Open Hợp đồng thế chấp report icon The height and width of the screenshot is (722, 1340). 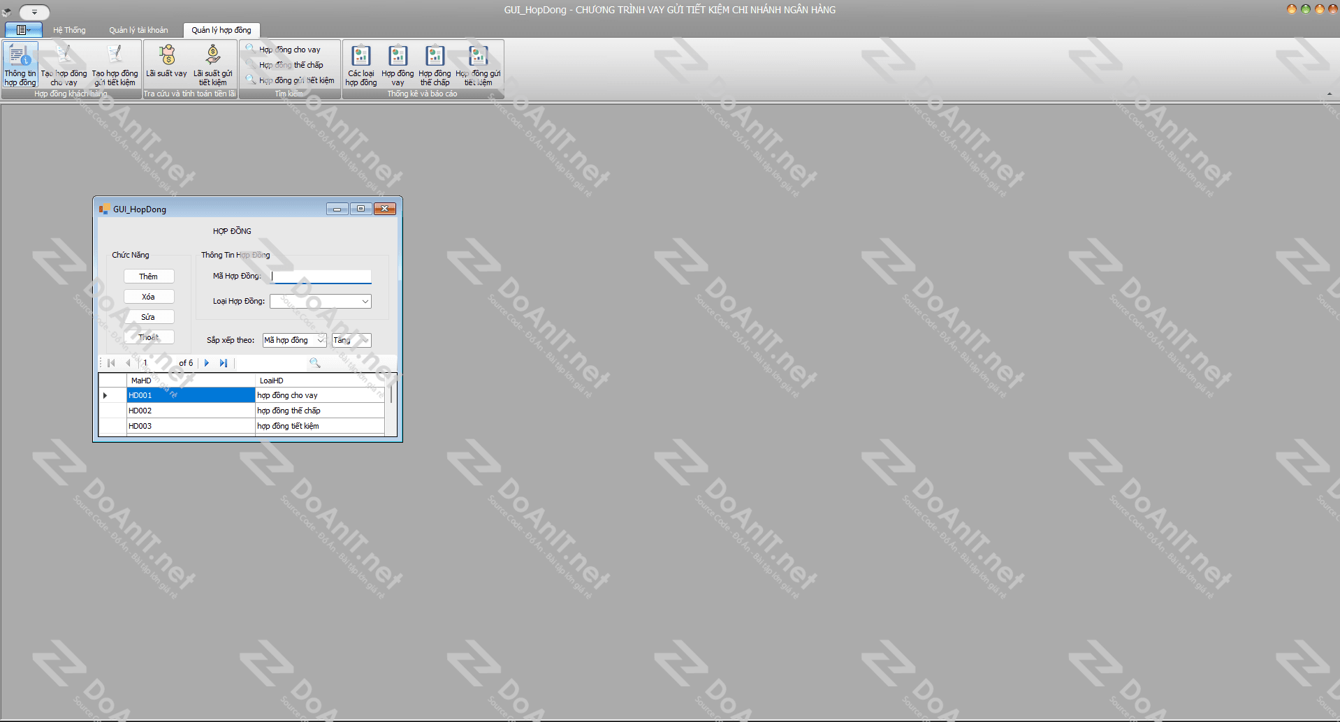click(x=435, y=65)
